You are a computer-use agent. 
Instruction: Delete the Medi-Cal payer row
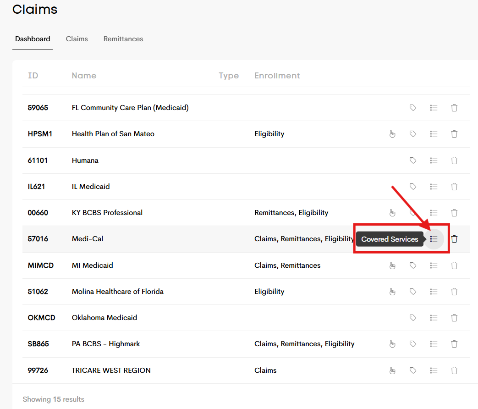454,239
